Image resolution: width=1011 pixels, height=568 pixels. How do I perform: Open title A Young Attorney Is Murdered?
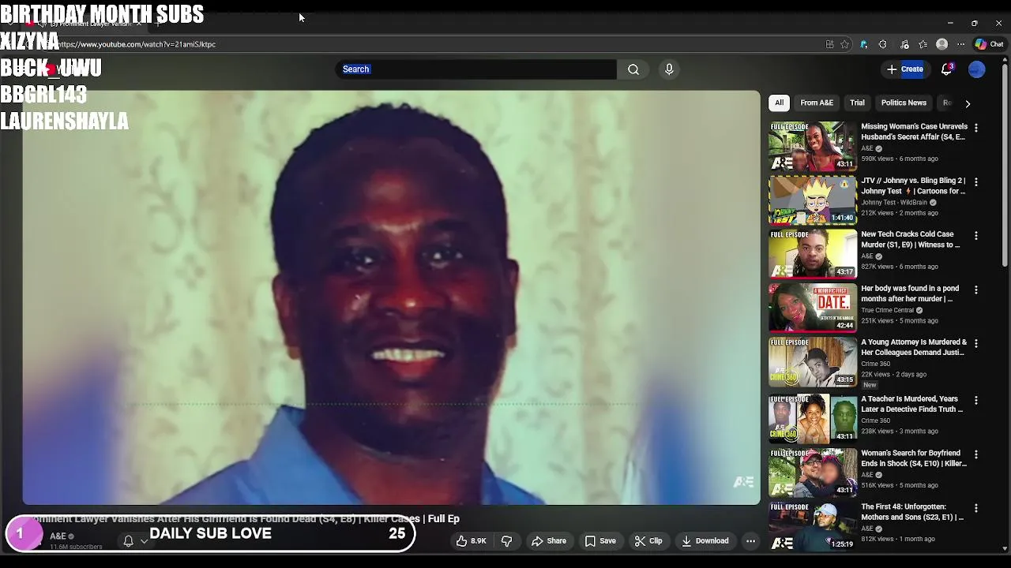pyautogui.click(x=914, y=347)
